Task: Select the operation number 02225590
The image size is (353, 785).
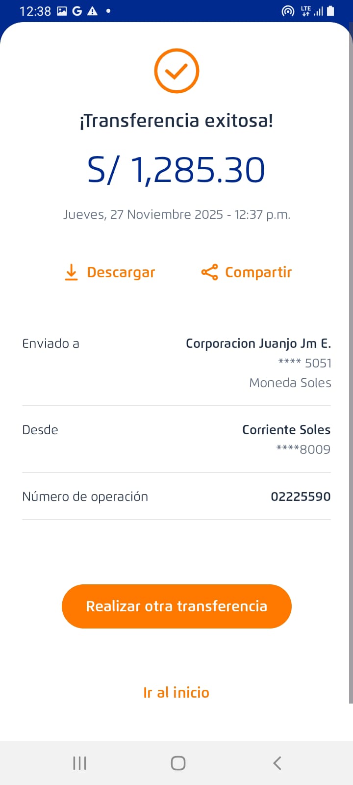Action: point(301,497)
